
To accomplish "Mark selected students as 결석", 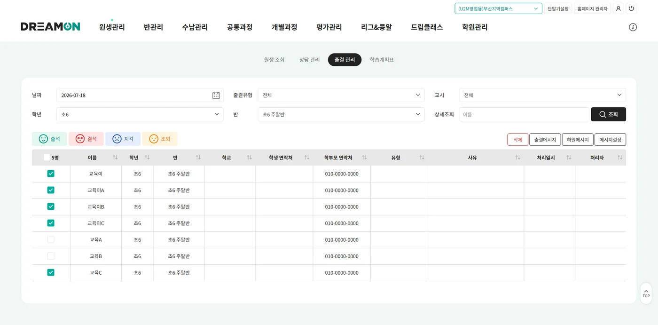I will pos(86,139).
